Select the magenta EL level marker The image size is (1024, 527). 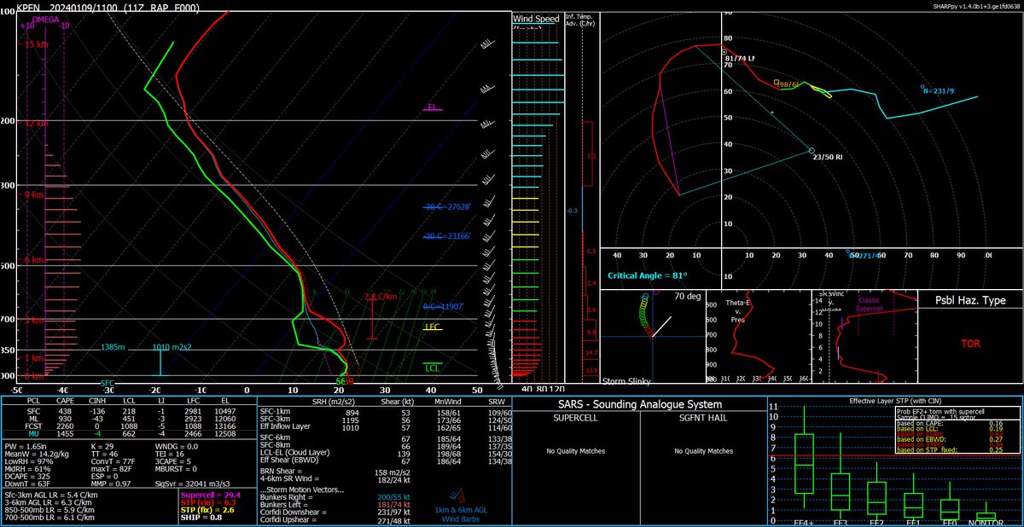[434, 108]
